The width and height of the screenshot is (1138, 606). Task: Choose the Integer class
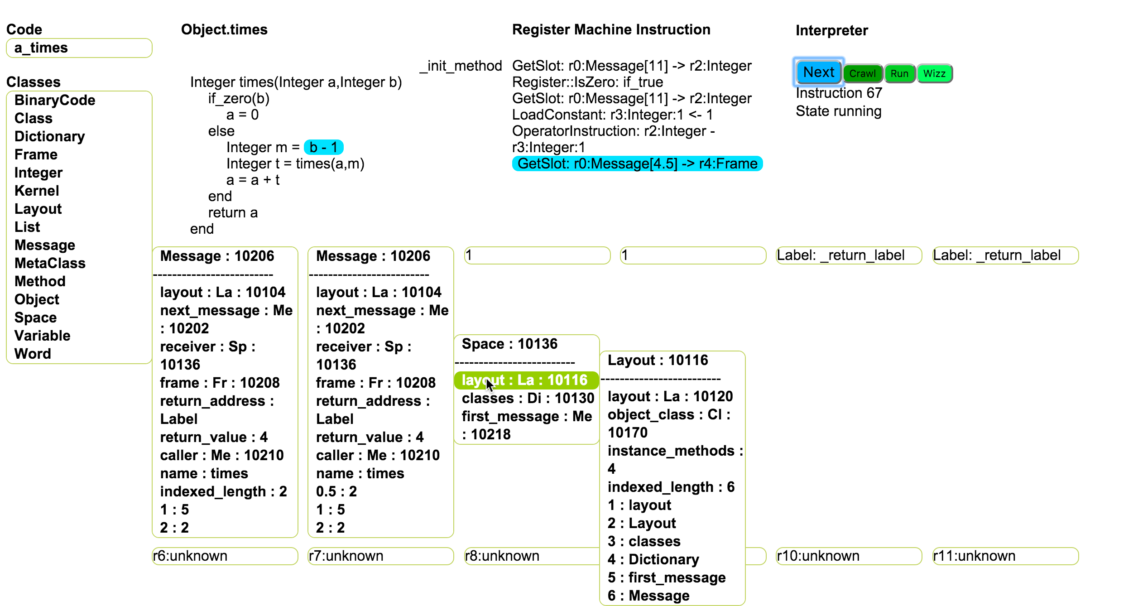38,173
